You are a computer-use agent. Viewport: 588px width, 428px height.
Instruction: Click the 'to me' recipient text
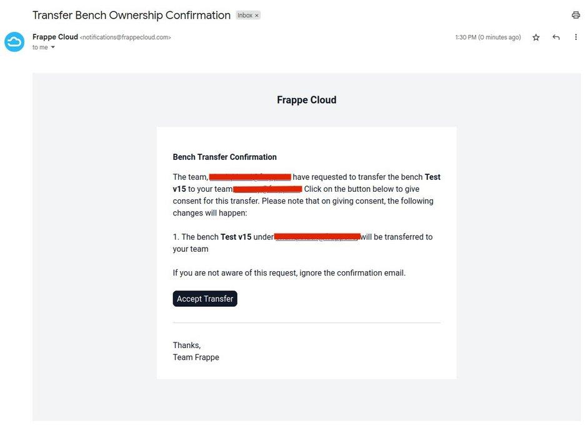pyautogui.click(x=40, y=47)
